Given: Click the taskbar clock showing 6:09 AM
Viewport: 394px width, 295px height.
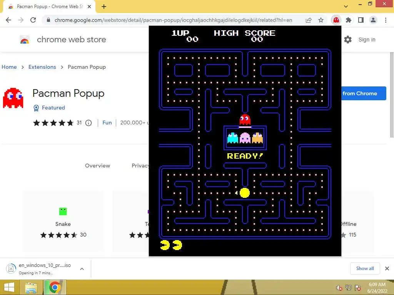Looking at the screenshot, I should (x=377, y=288).
